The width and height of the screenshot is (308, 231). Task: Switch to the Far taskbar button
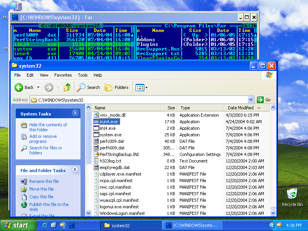click(x=192, y=226)
